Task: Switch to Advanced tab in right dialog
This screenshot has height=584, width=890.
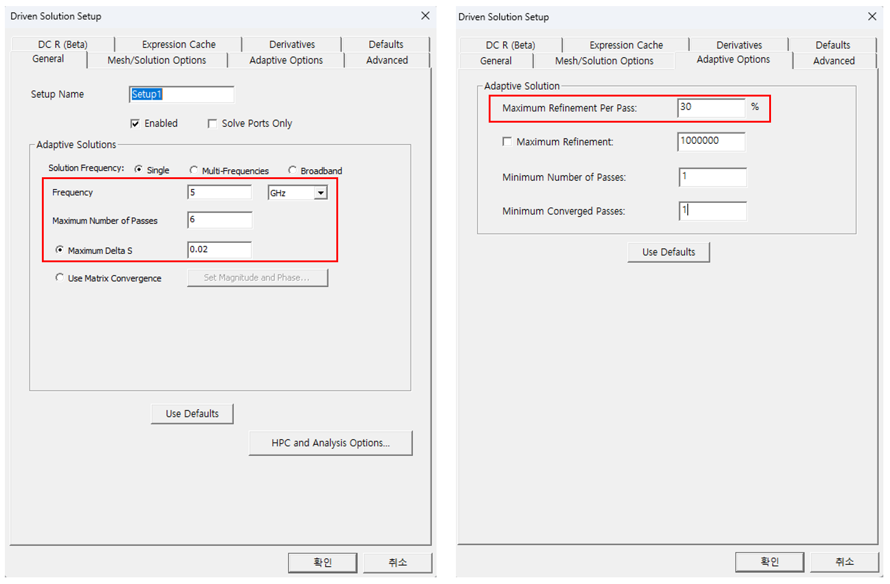Action: (x=834, y=61)
